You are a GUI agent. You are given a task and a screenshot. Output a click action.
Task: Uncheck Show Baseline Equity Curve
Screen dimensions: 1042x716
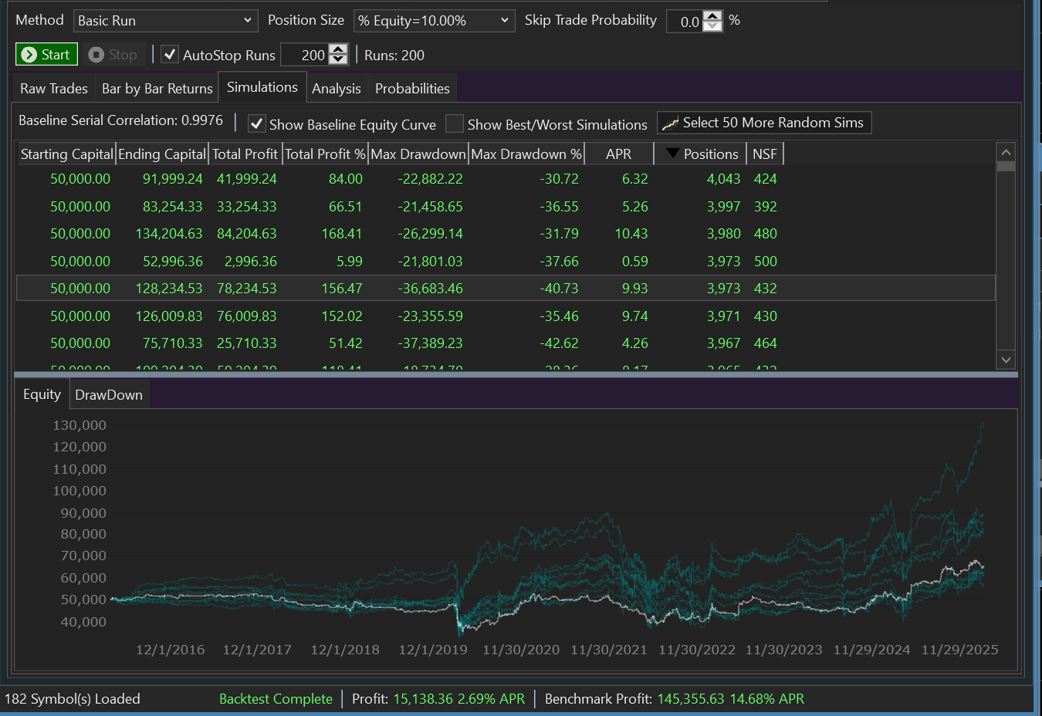tap(257, 124)
